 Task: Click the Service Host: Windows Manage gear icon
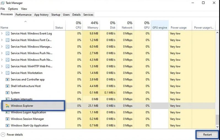coord(7,47)
